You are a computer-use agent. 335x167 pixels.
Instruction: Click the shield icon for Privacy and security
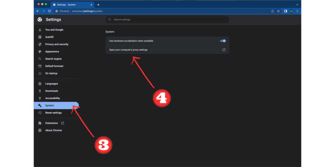click(40, 44)
